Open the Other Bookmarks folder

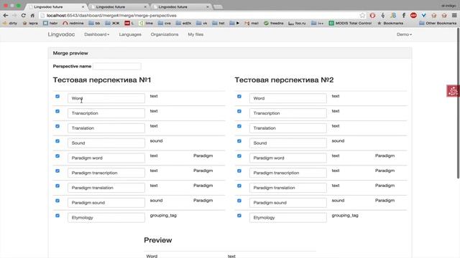438,23
